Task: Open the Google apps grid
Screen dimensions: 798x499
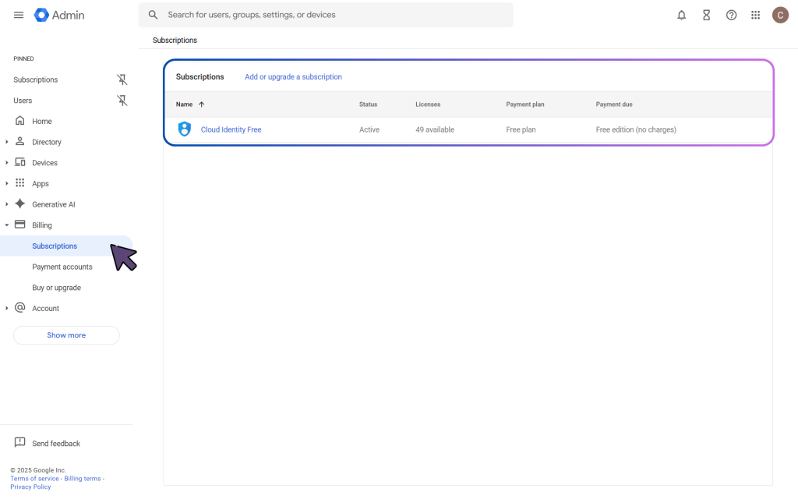Action: pyautogui.click(x=756, y=16)
